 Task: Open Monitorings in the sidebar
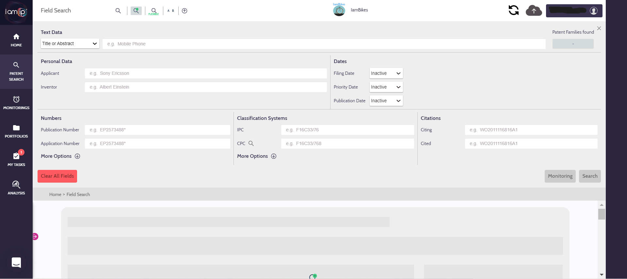pyautogui.click(x=16, y=103)
